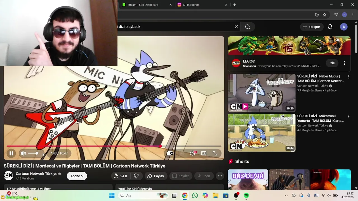Image resolution: width=358 pixels, height=201 pixels.
Task: Show hidden tray icons chevron
Action: tap(286, 195)
